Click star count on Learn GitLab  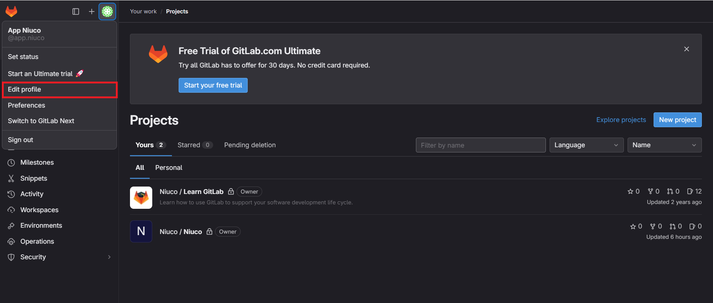pos(634,191)
